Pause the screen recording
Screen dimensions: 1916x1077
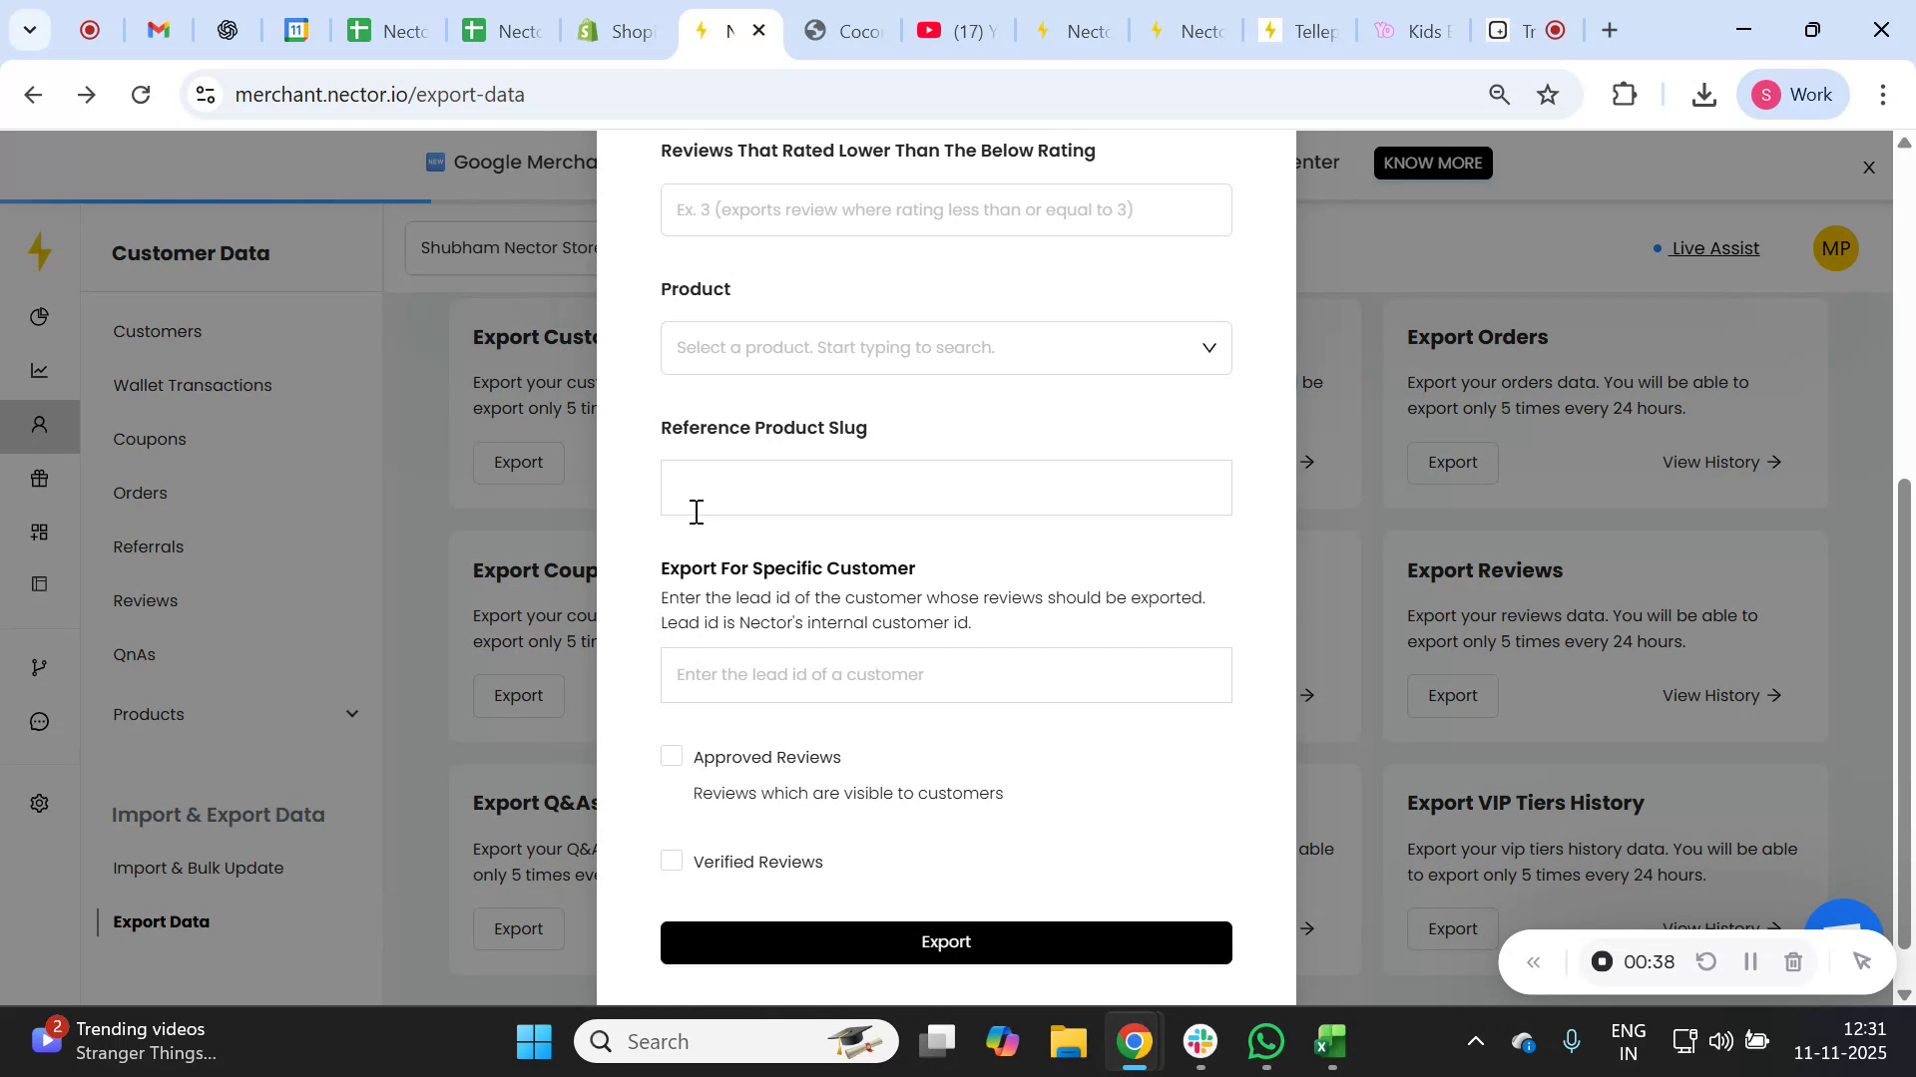point(1749,961)
